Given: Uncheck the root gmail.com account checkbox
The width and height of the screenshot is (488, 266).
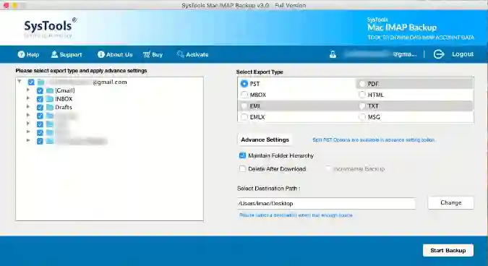Looking at the screenshot, I should pos(31,82).
